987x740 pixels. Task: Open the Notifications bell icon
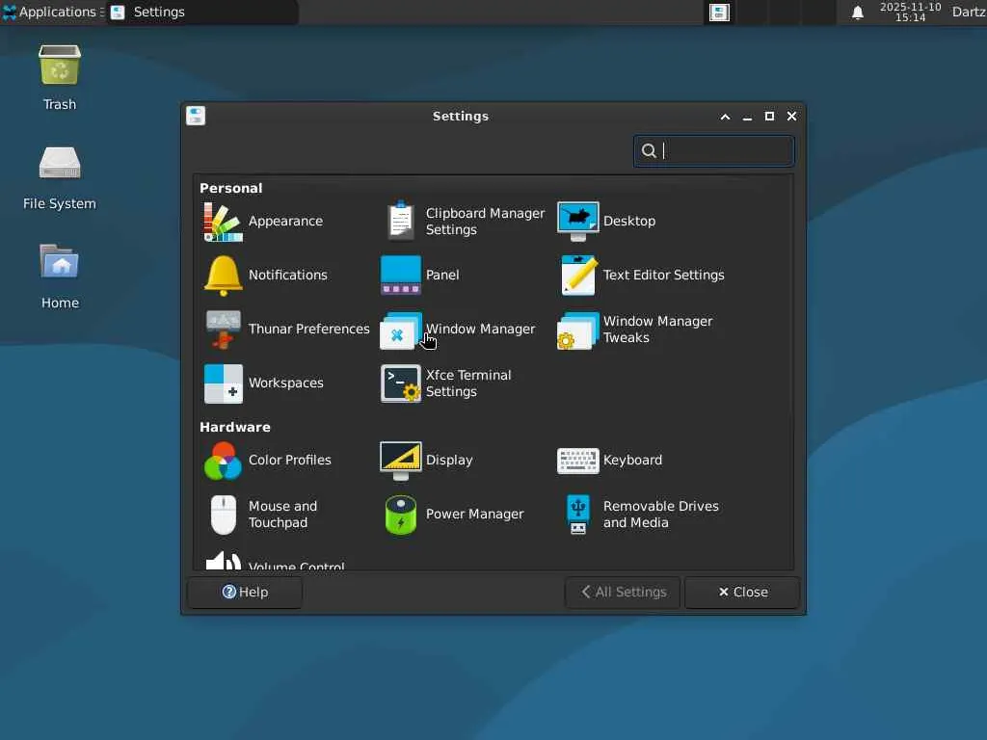pos(223,276)
